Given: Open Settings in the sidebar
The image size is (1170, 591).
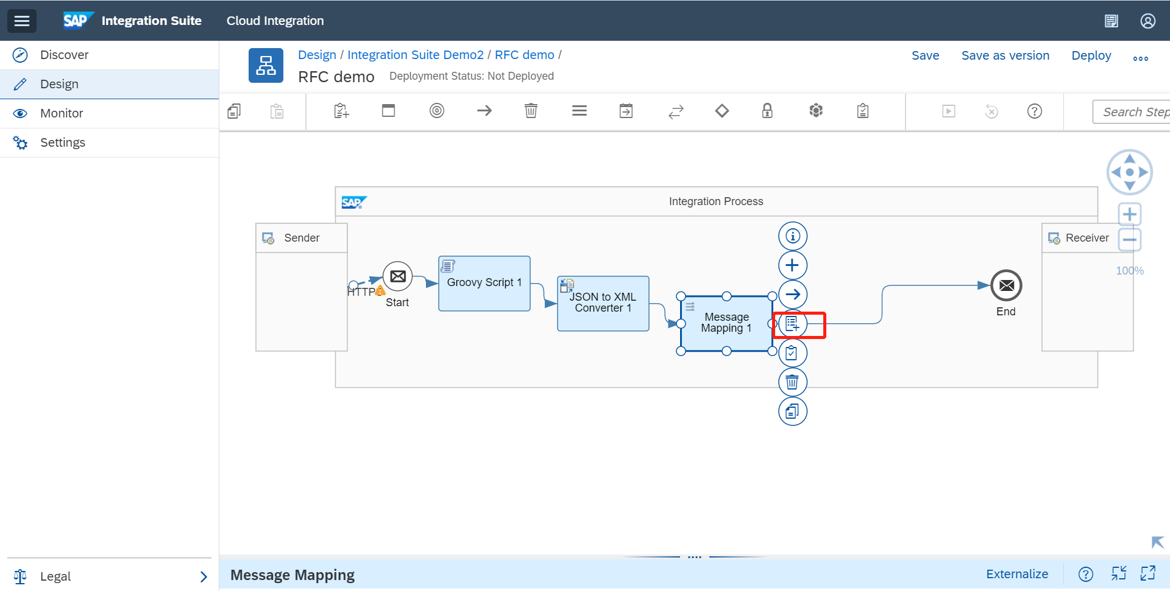Looking at the screenshot, I should click(x=110, y=142).
